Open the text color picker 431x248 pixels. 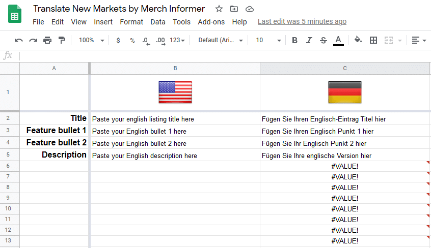tap(338, 41)
